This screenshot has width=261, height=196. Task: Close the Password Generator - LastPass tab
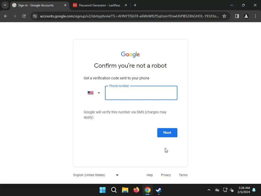point(126,5)
